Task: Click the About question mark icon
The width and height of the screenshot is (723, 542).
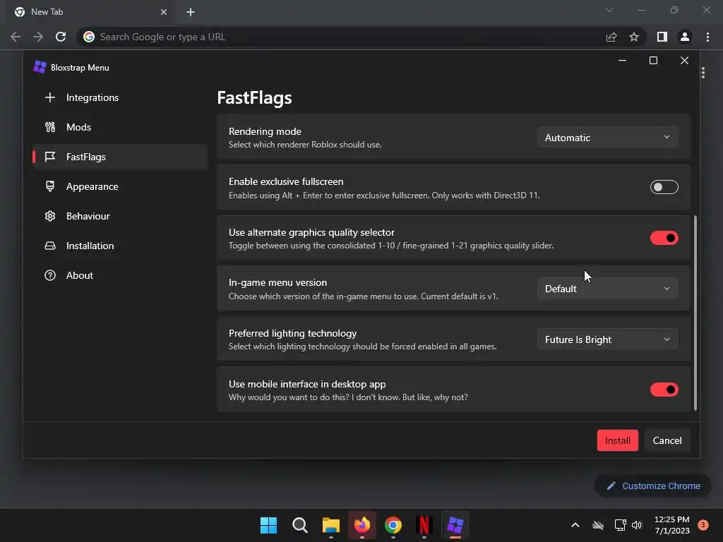Action: tap(50, 275)
